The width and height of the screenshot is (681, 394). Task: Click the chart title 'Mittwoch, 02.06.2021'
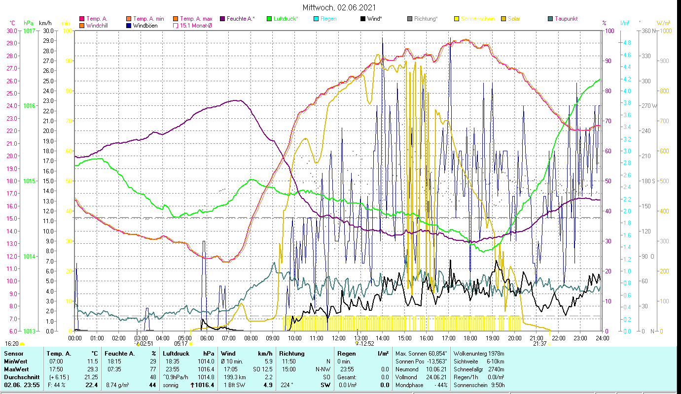pyautogui.click(x=339, y=8)
